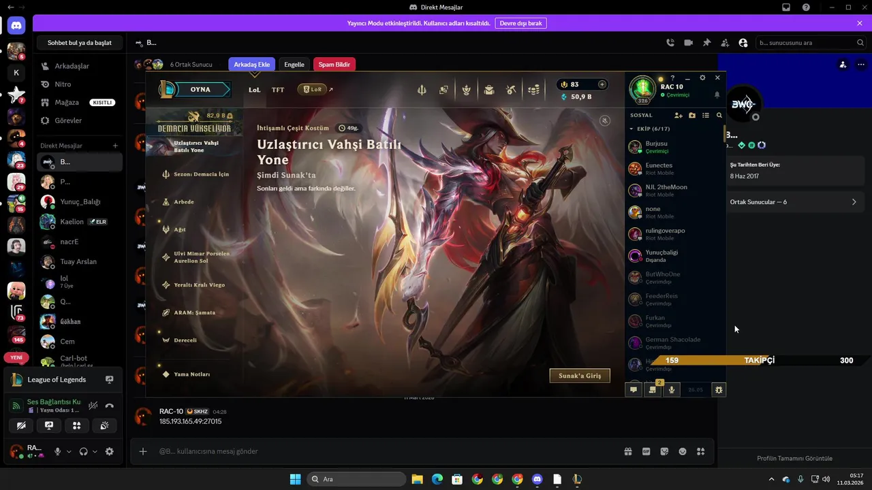Open the champion cards icon in LoL header
The image size is (872, 490).
(443, 89)
